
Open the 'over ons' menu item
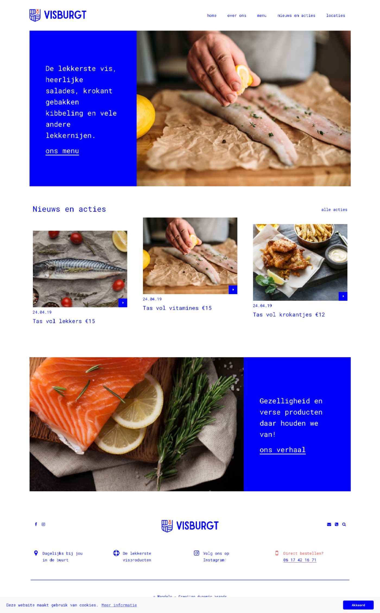[237, 15]
